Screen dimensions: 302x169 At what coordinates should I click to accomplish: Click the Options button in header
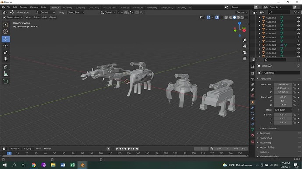(242, 13)
